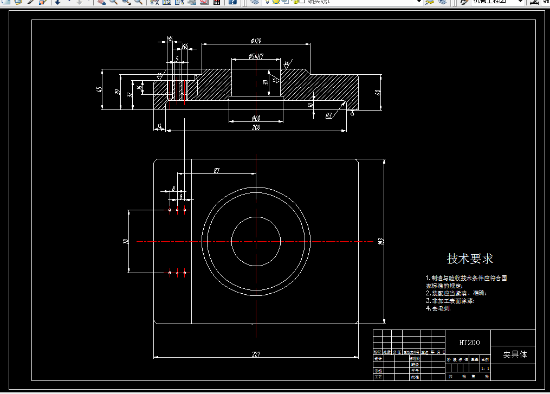The width and height of the screenshot is (550, 394).
Task: Toggle the layer freeze sun icon
Action: [x=276, y=2]
